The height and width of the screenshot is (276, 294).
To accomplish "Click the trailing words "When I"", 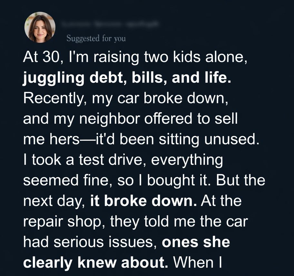I will (x=197, y=262).
